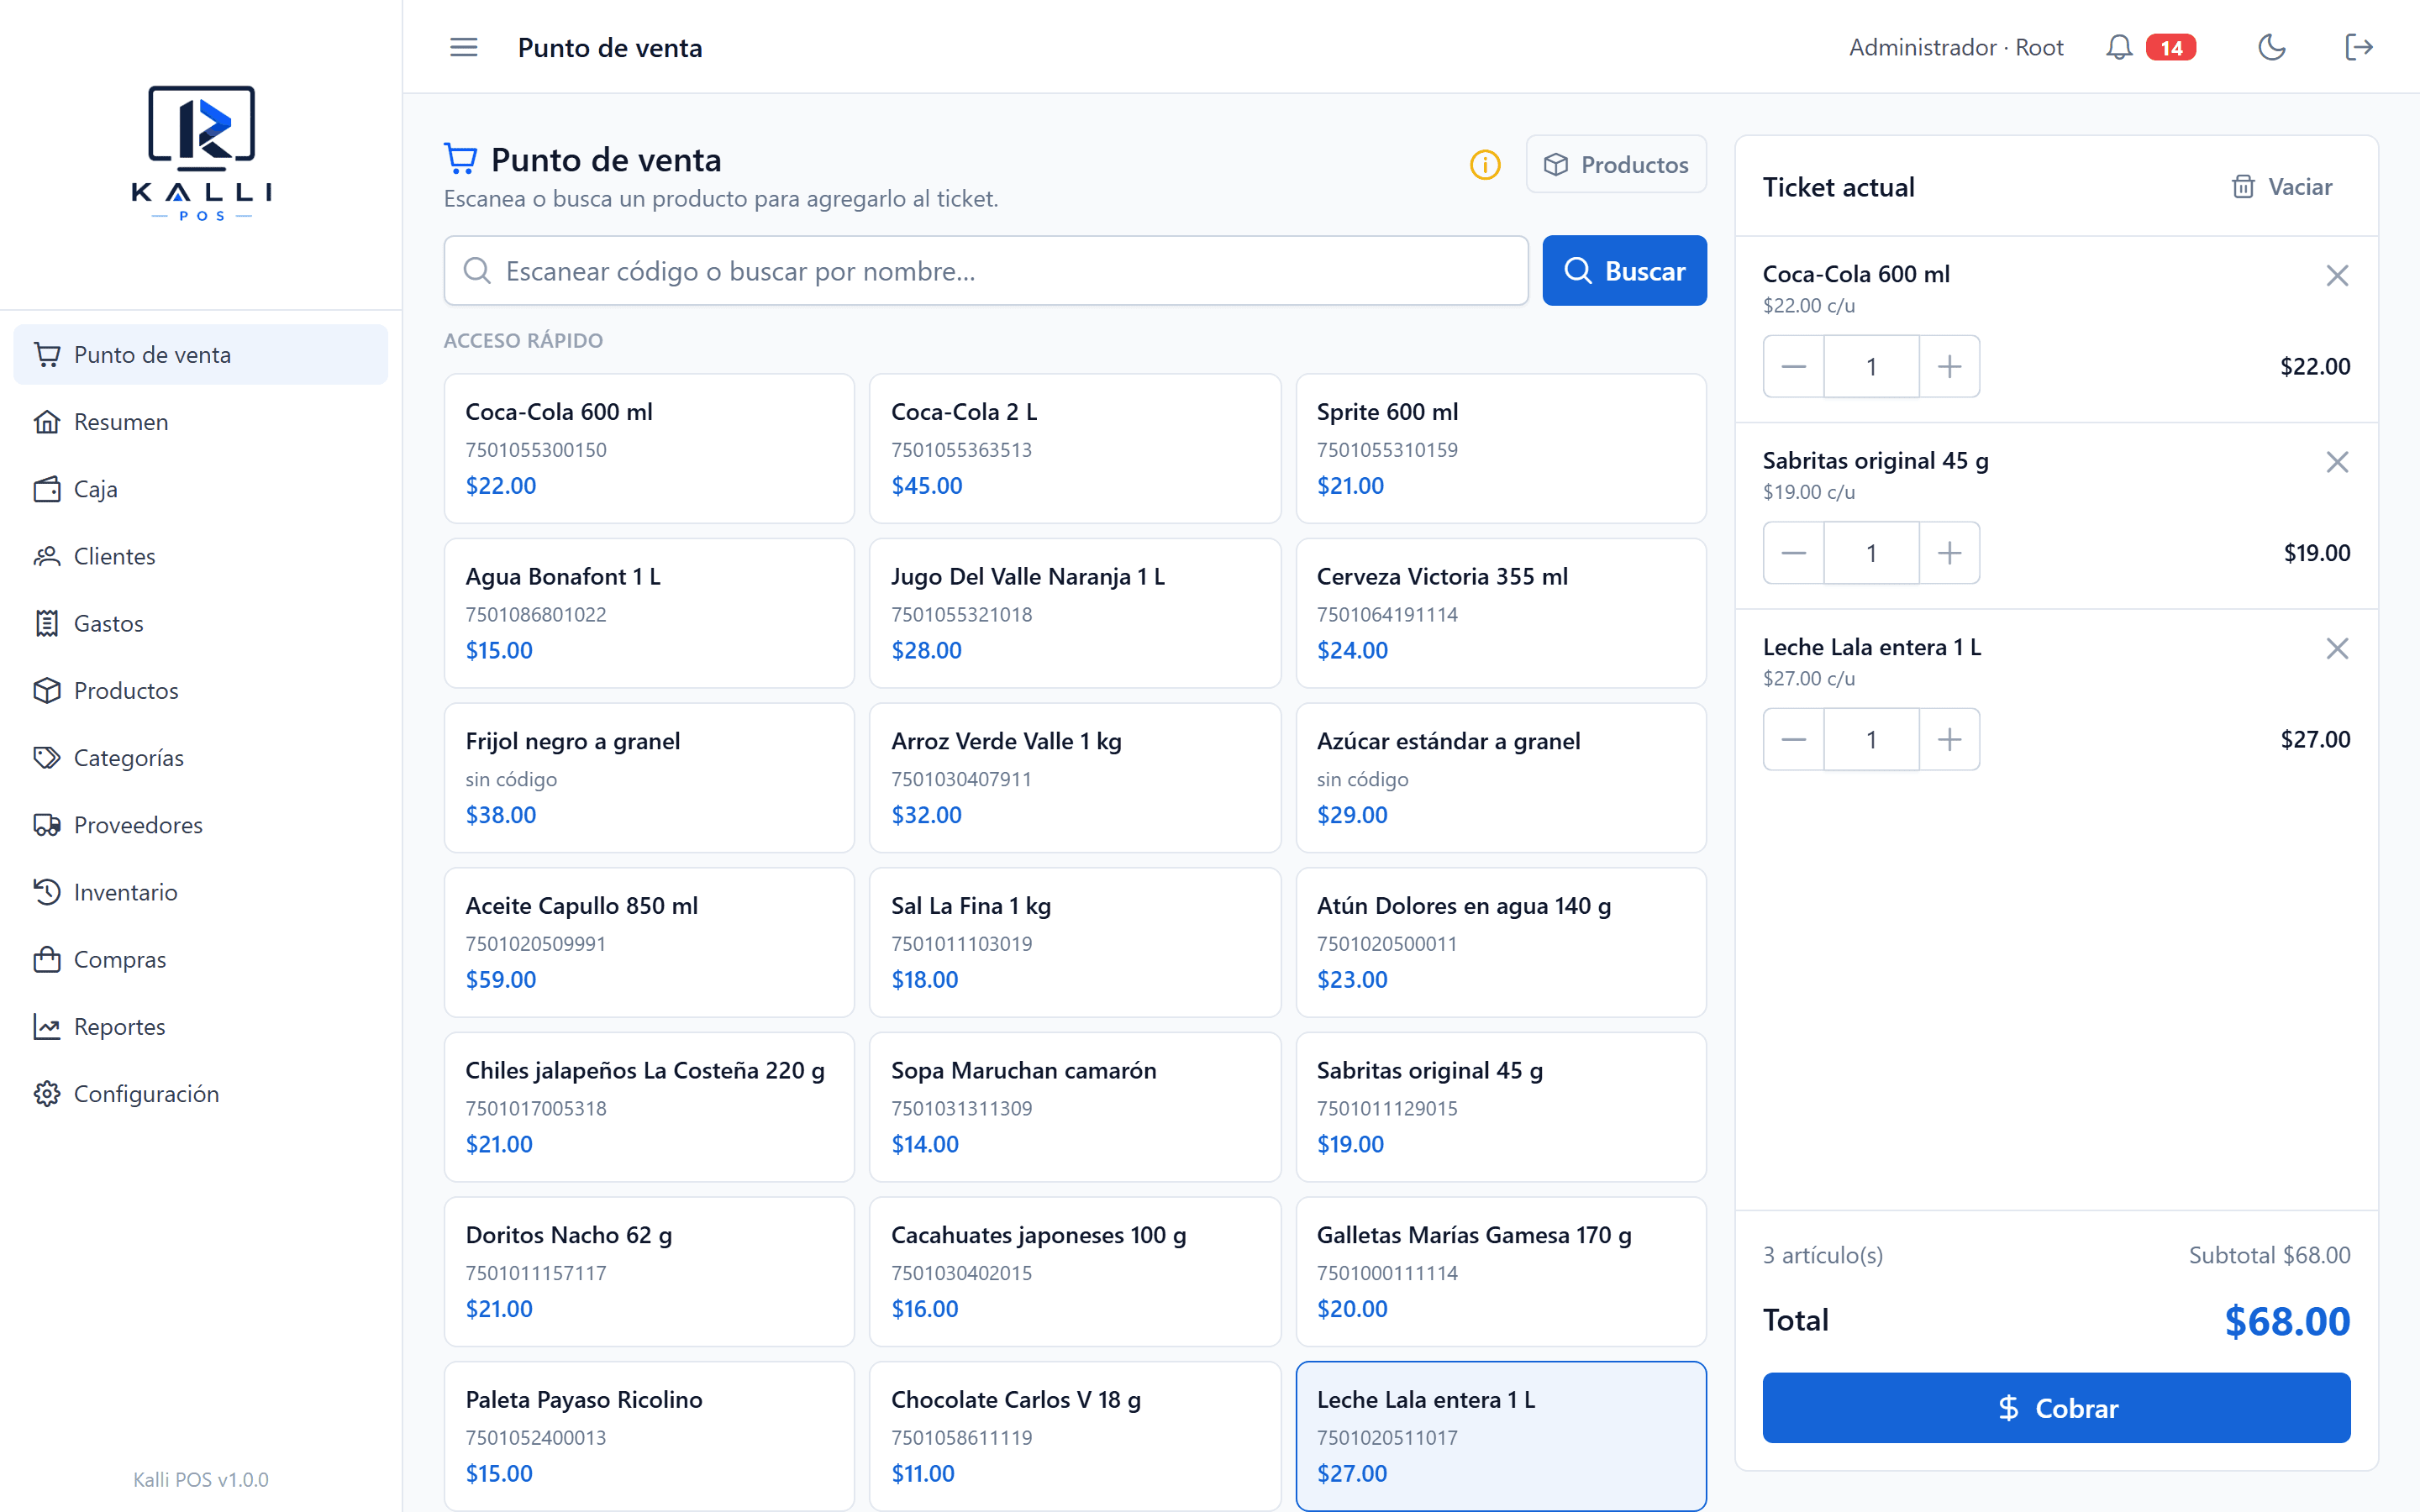The image size is (2420, 1512).
Task: Click the Productos button near header
Action: pyautogui.click(x=1616, y=164)
